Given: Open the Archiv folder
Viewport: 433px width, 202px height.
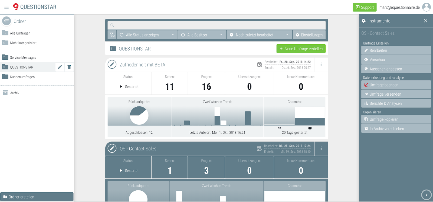Looking at the screenshot, I should point(37,93).
